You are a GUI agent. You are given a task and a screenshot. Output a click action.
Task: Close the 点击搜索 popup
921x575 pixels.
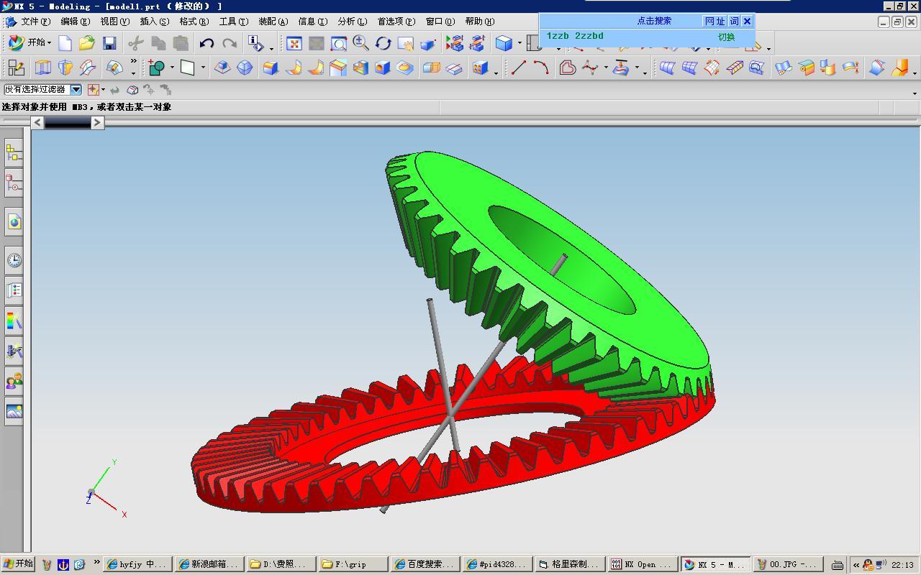pos(747,21)
